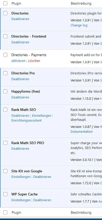
Task: Click Deaktivieren under Directories - Frontend
Action: [20, 42]
